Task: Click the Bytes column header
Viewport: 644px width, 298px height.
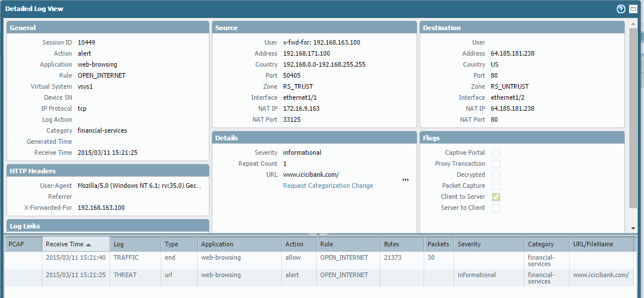Action: pyautogui.click(x=401, y=245)
